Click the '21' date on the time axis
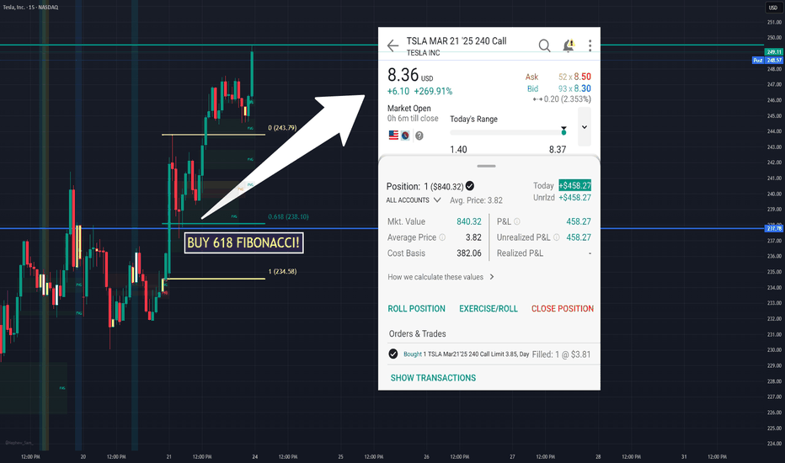 (x=168, y=456)
